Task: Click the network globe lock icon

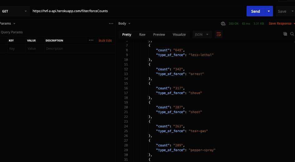Action: [223, 23]
